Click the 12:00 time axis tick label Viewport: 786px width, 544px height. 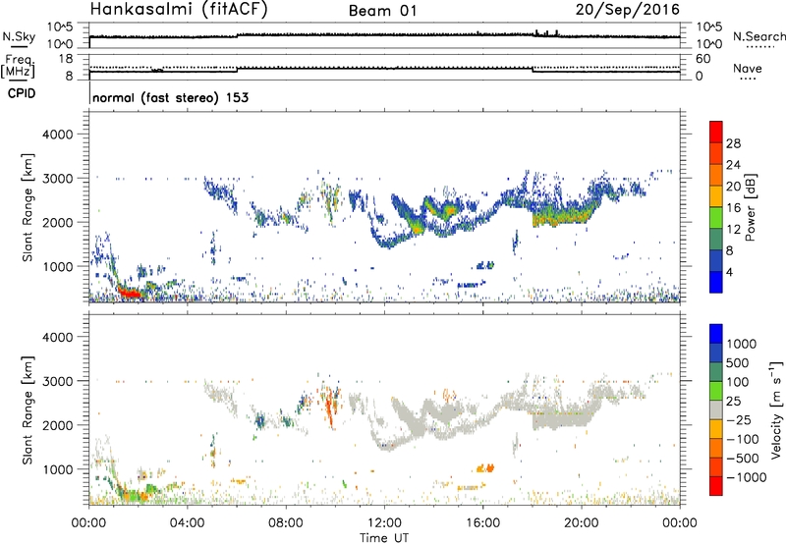384,523
